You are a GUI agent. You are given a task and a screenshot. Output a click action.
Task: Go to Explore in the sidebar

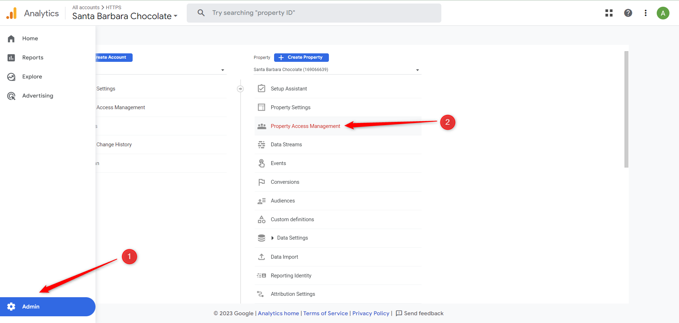click(32, 77)
